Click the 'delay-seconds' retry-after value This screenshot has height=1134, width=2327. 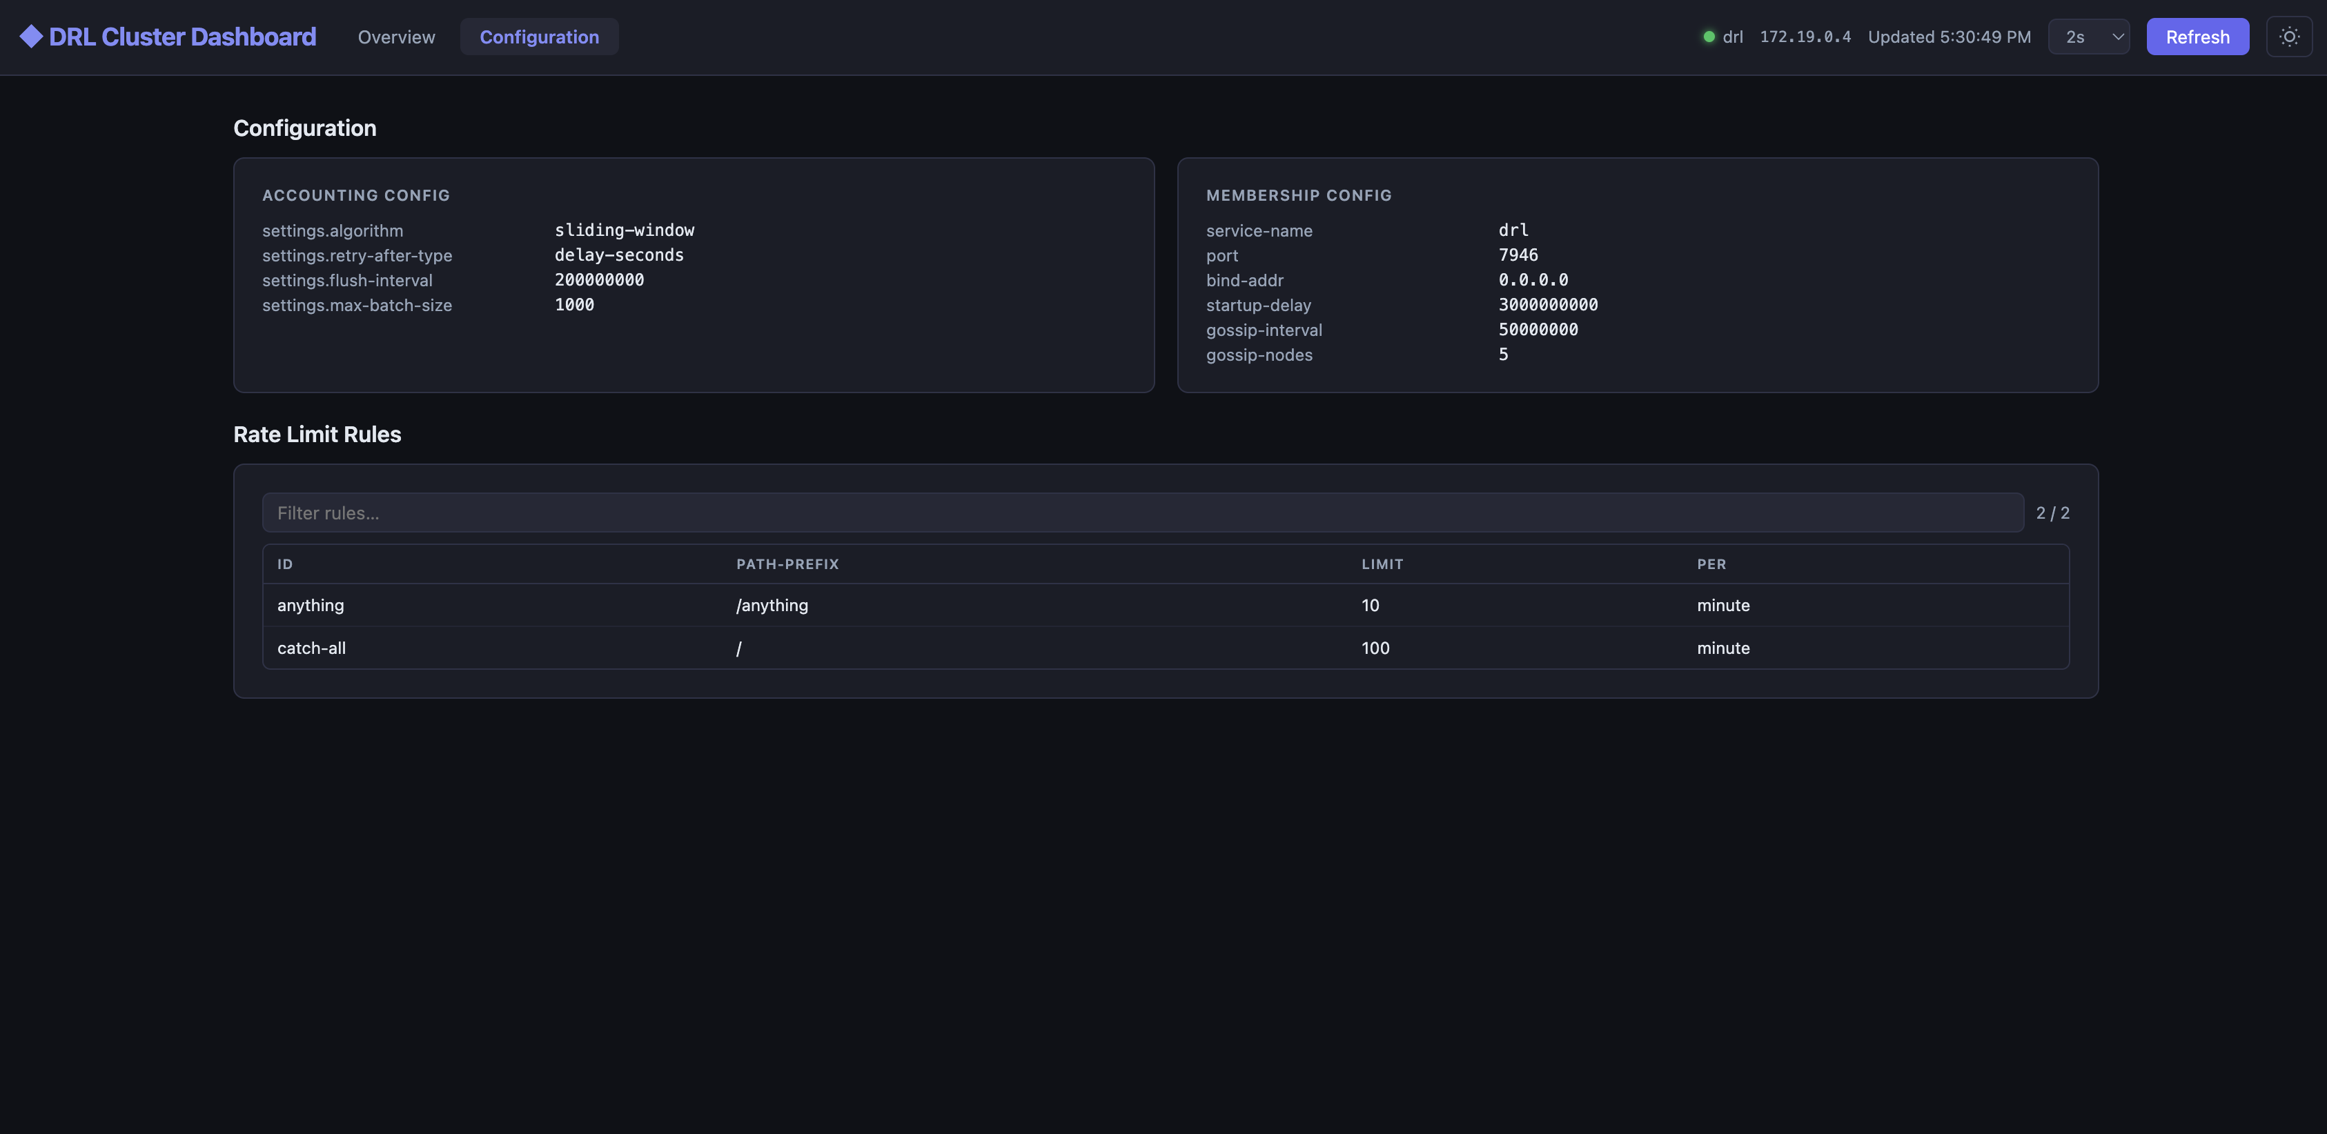point(619,255)
